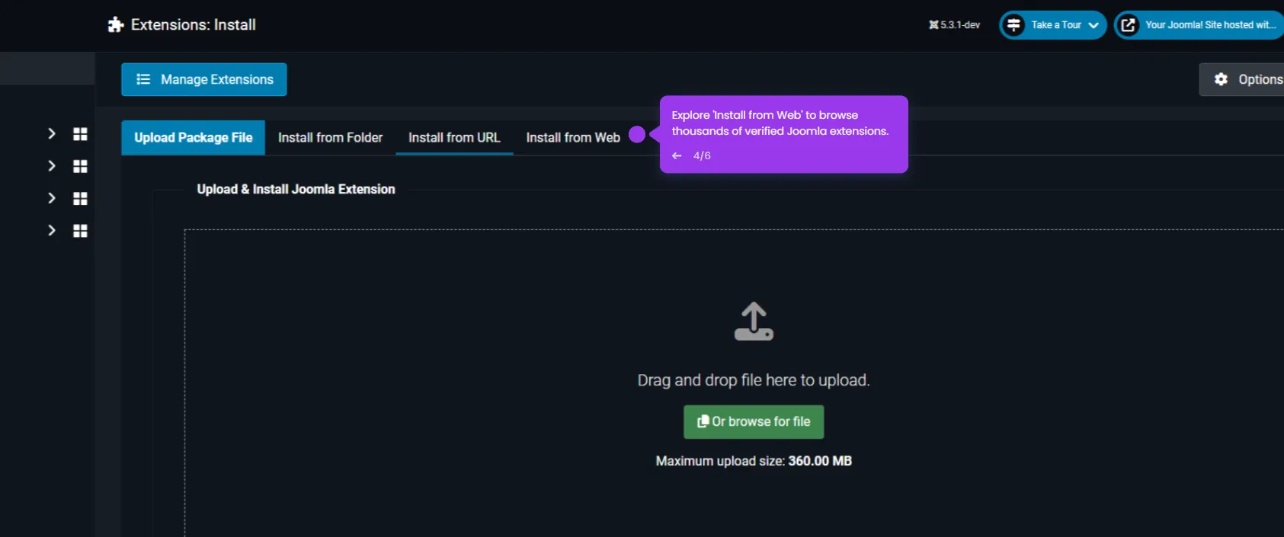
Task: Open Your Joomla! Site hosted link
Action: point(1199,25)
